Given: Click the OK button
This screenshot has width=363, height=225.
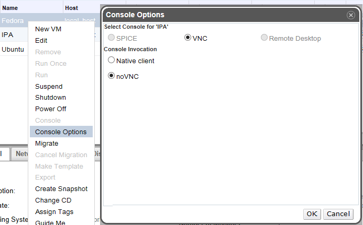Looking at the screenshot, I should (x=312, y=214).
